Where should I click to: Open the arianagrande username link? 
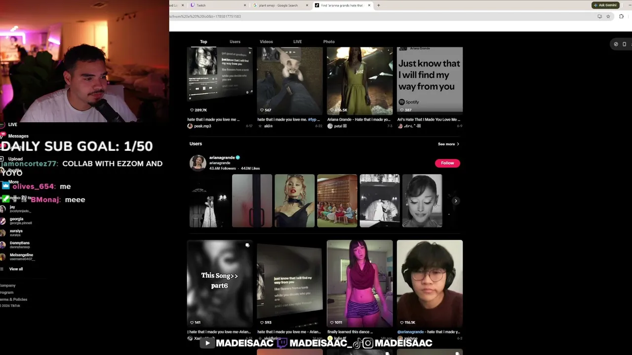222,158
